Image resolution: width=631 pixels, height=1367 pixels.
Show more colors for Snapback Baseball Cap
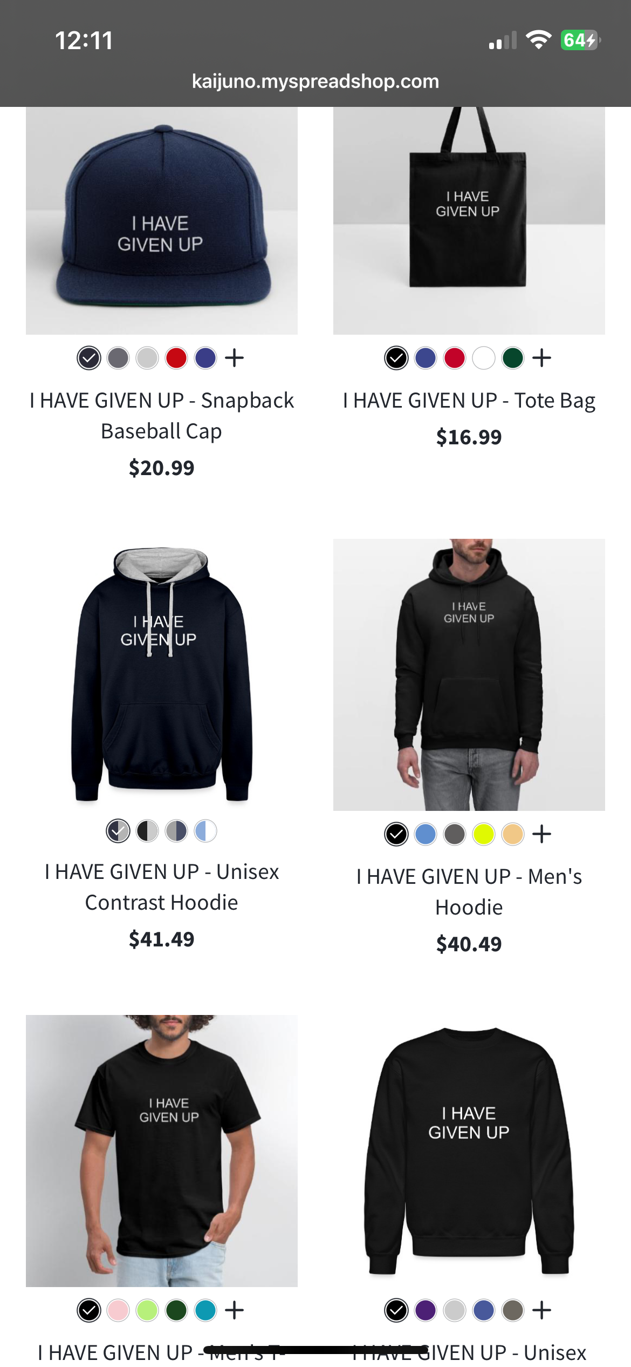[x=235, y=358]
